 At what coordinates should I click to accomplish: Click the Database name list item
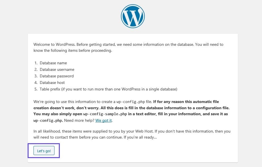click(x=53, y=63)
